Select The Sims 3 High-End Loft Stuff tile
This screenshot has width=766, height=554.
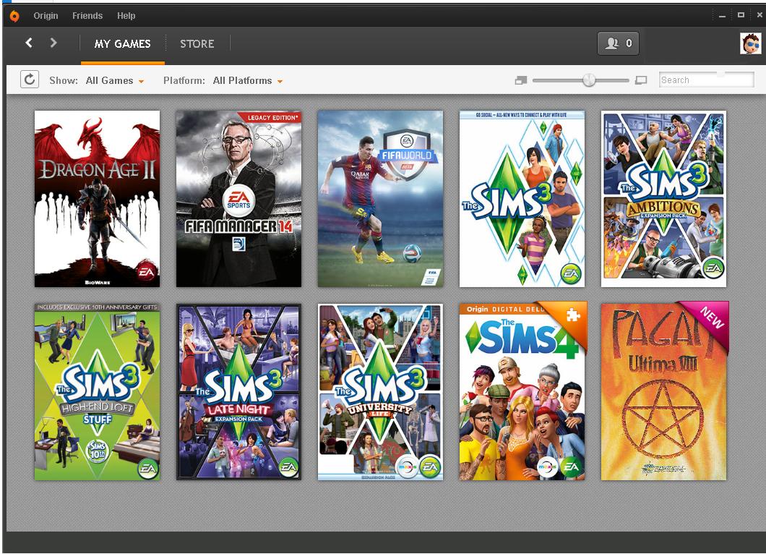click(x=98, y=392)
